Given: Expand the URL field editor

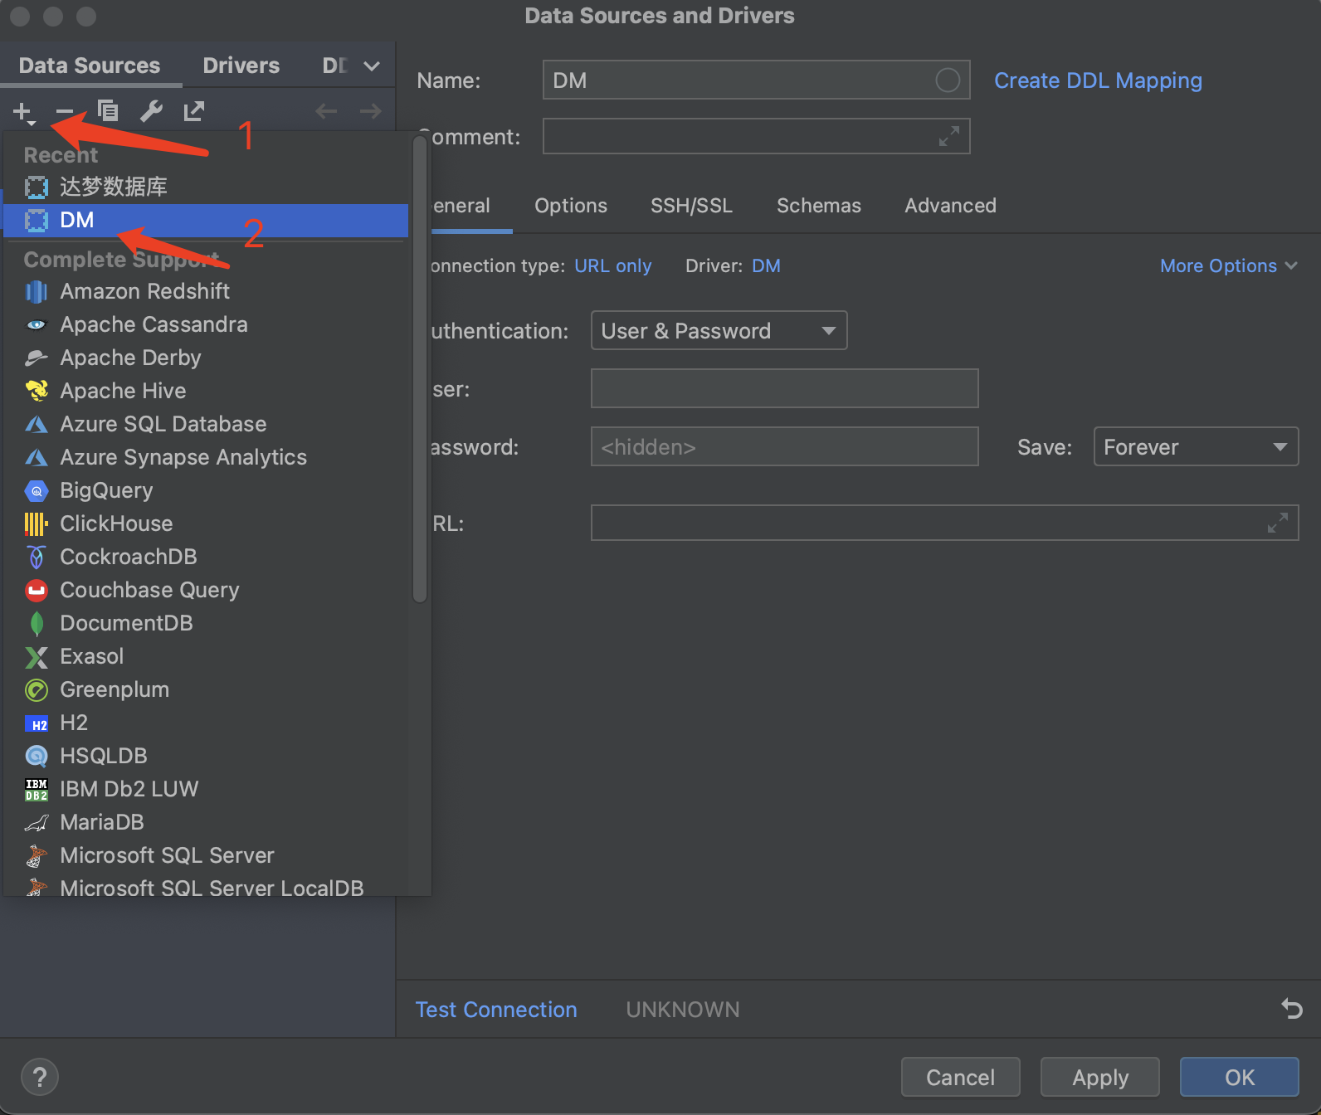Looking at the screenshot, I should coord(1278,523).
